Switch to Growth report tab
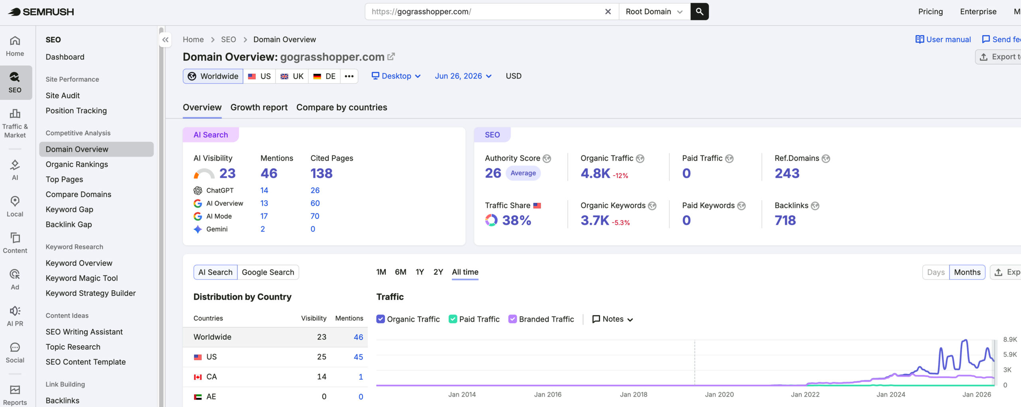The height and width of the screenshot is (407, 1021). point(259,108)
